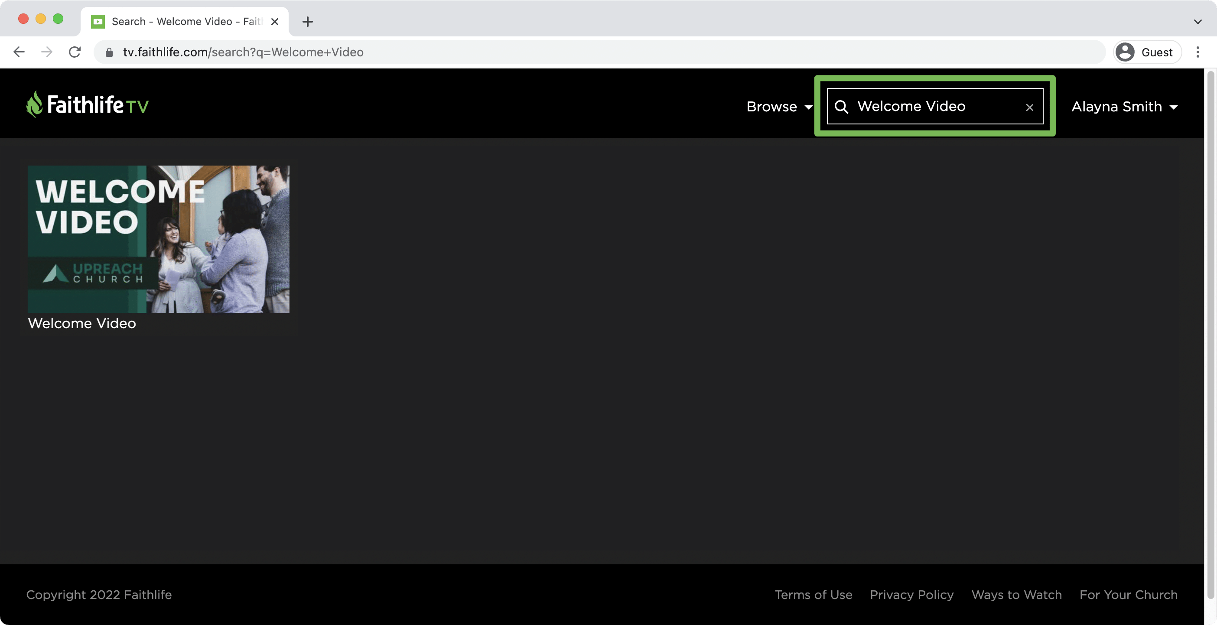Screen dimensions: 1217x625
Task: Open the Guest profile menu
Action: 1147,52
